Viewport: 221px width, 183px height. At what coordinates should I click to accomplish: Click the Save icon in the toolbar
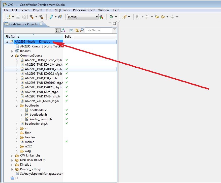tap(18, 17)
